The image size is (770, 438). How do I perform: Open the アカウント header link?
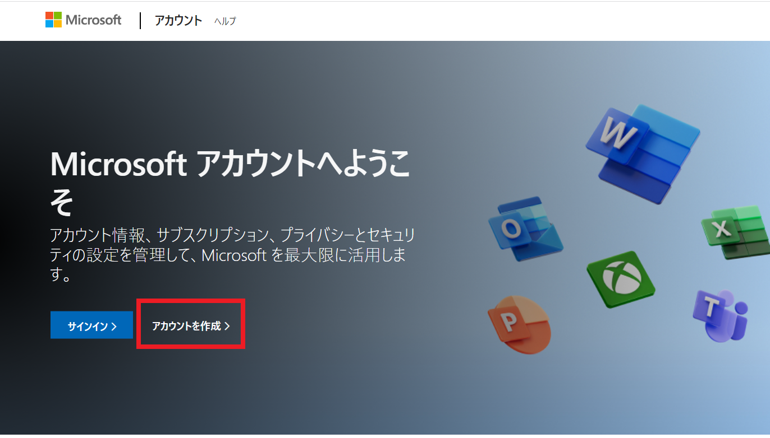tap(178, 21)
